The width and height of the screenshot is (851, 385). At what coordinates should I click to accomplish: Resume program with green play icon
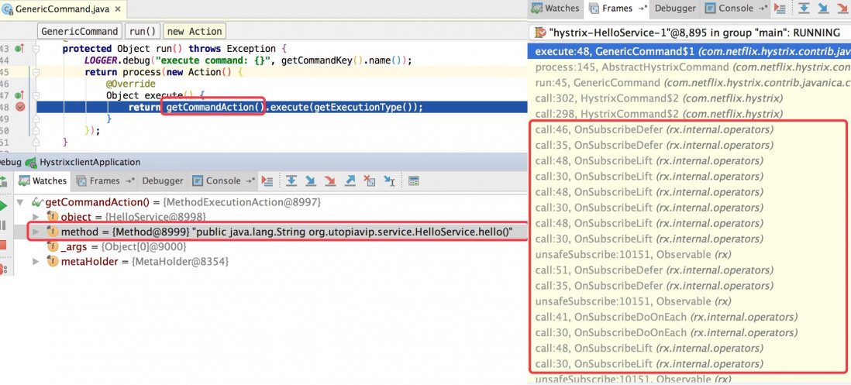4,206
